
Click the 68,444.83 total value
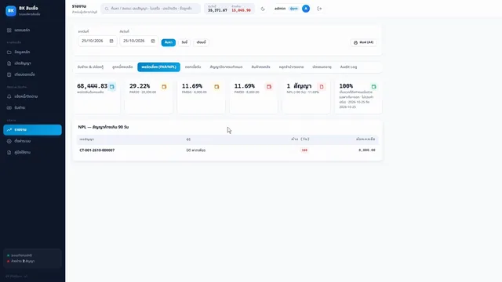coord(93,86)
